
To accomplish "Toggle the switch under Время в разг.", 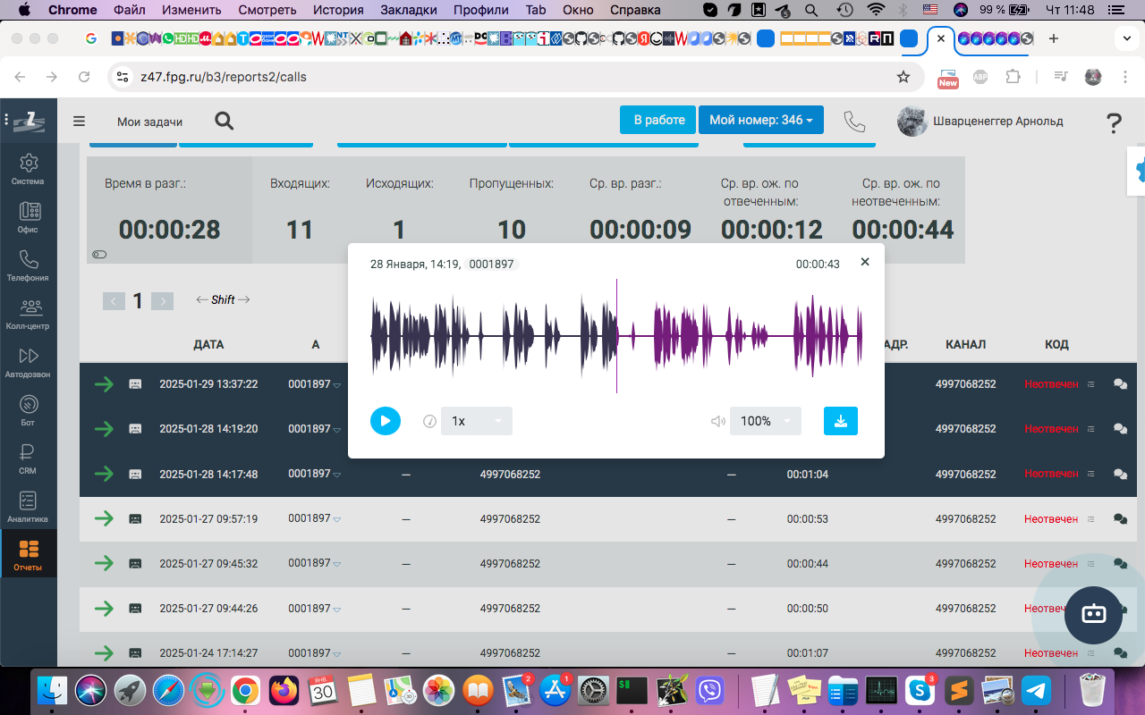I will (x=99, y=255).
